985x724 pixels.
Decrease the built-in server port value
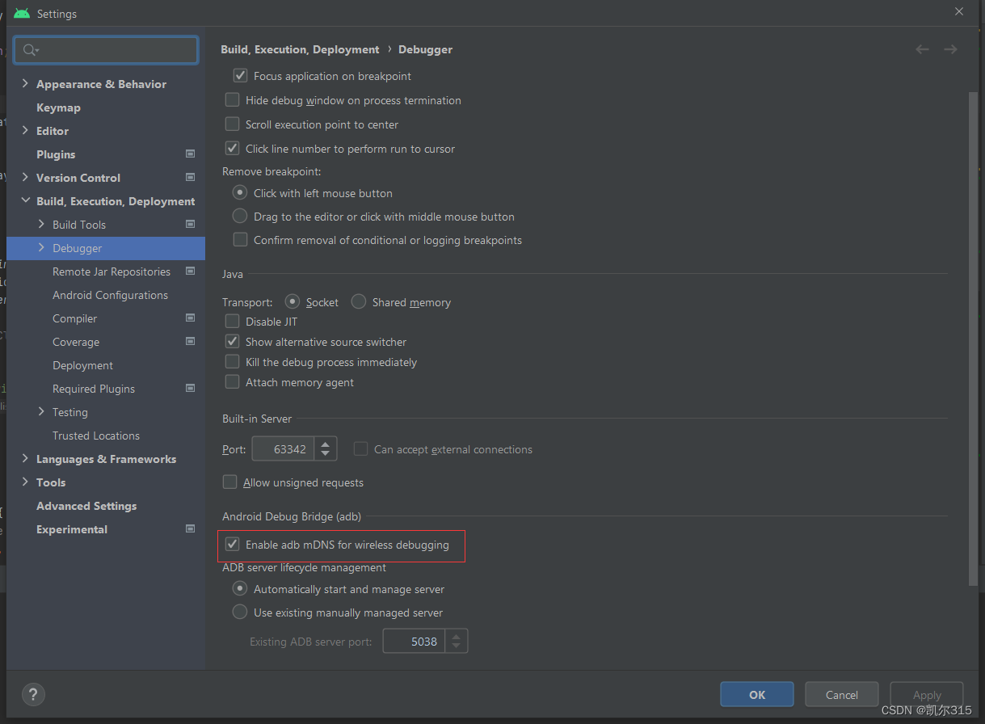click(326, 455)
